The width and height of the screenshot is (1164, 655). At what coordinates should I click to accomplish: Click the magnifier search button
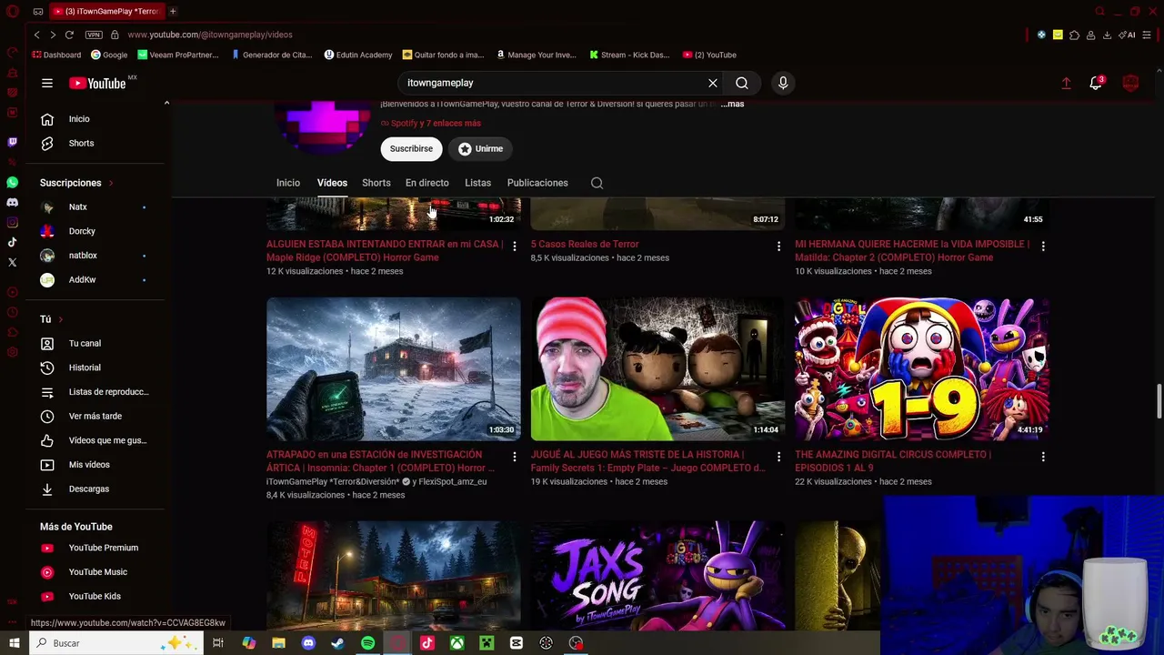point(742,83)
